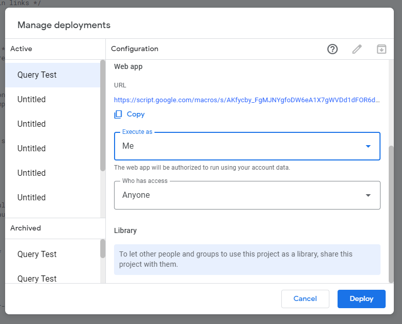Image resolution: width=402 pixels, height=324 pixels.
Task: Archive deployment using the archive icon
Action: coord(381,49)
